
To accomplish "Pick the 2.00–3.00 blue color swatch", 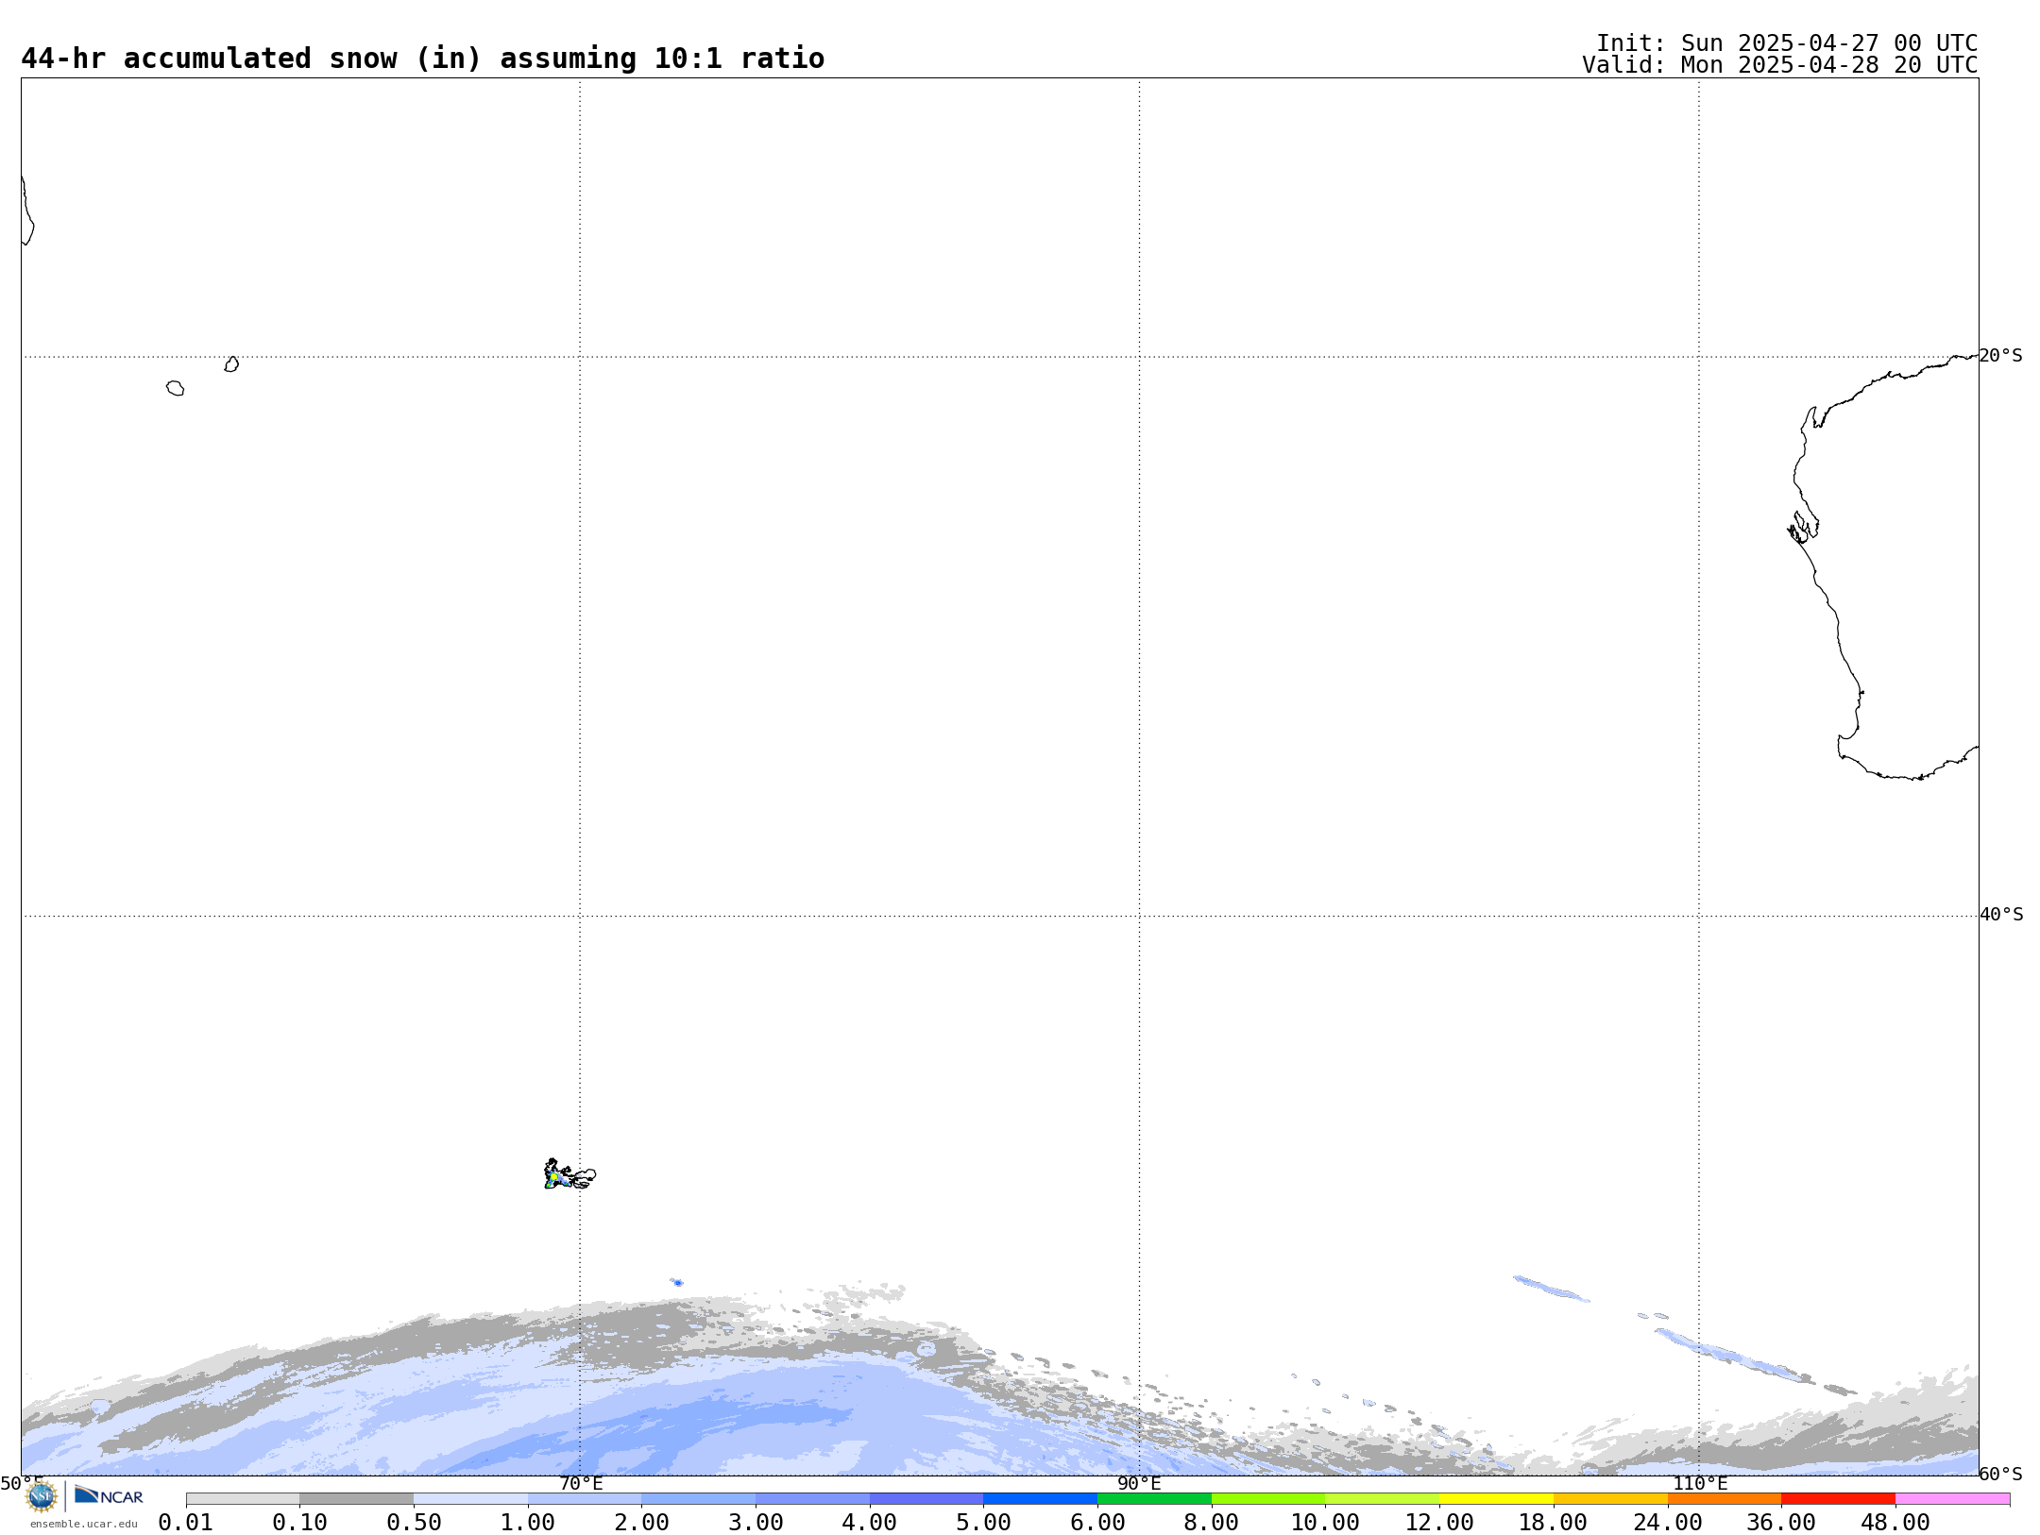I will click(x=699, y=1499).
